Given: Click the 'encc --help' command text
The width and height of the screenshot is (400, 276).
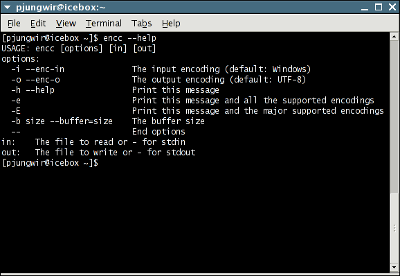Looking at the screenshot, I should pyautogui.click(x=129, y=38).
